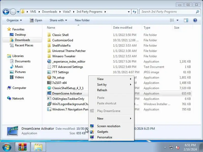Select the 7TT Settings JPEG image icon
Viewport: 203px width, 152px height.
tap(49, 72)
